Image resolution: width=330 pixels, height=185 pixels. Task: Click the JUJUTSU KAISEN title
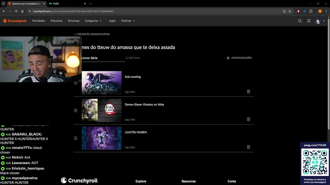[136, 132]
